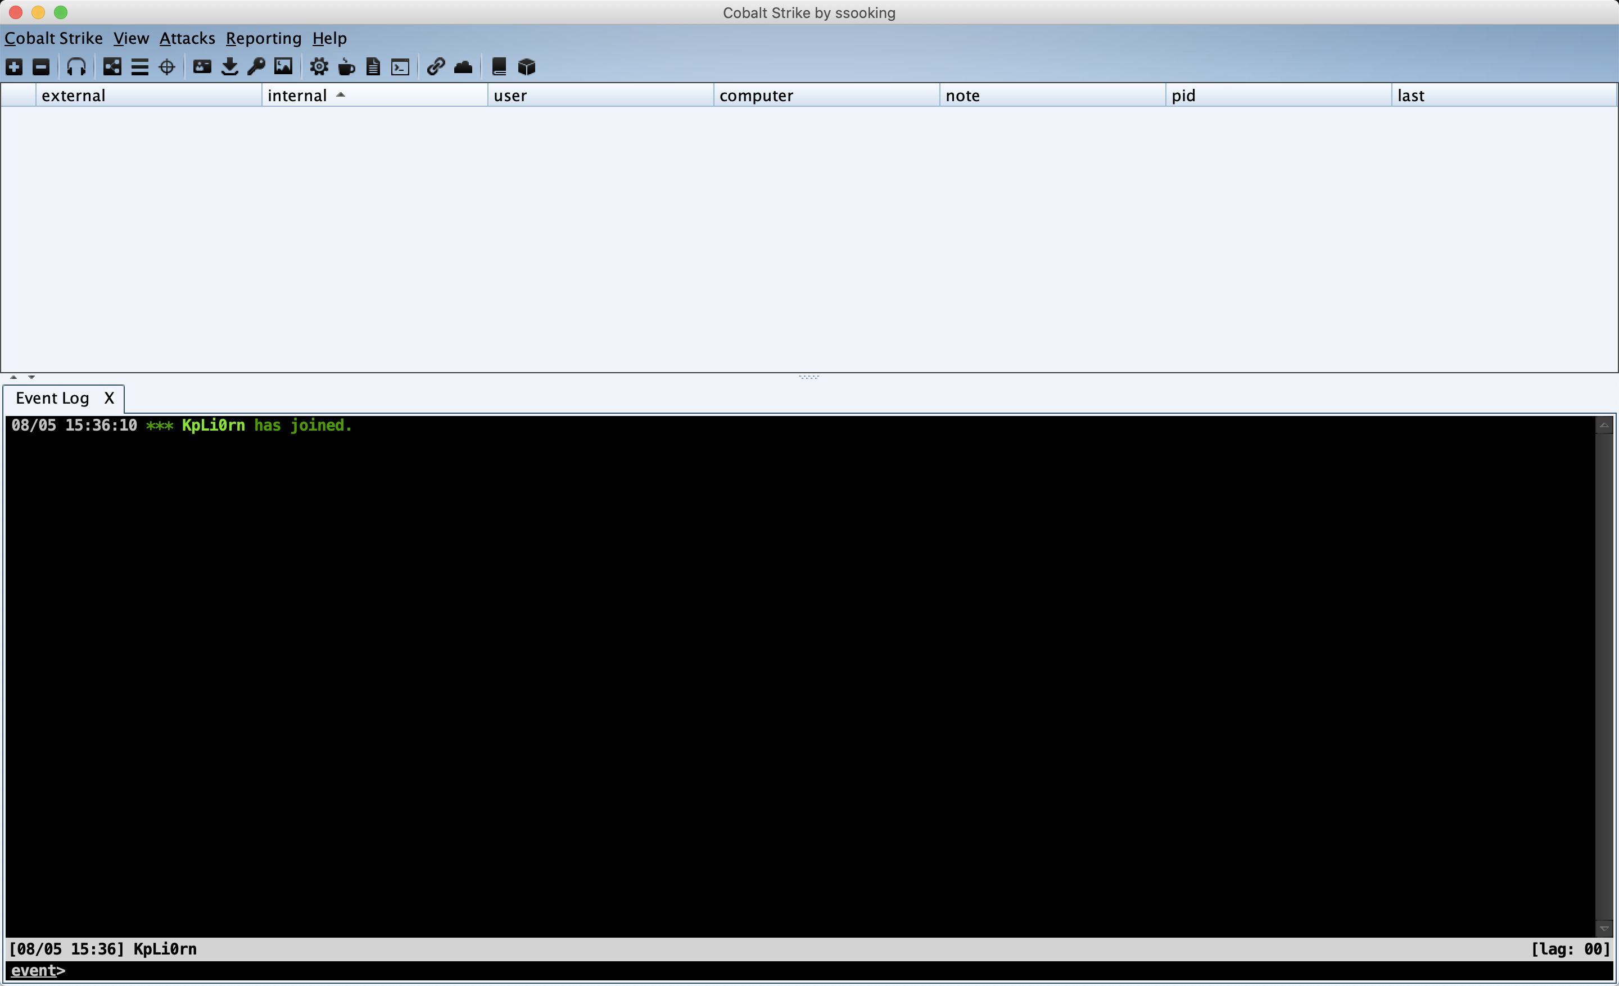Show targets with the crosshair icon
Viewport: 1619px width, 986px height.
[x=167, y=67]
